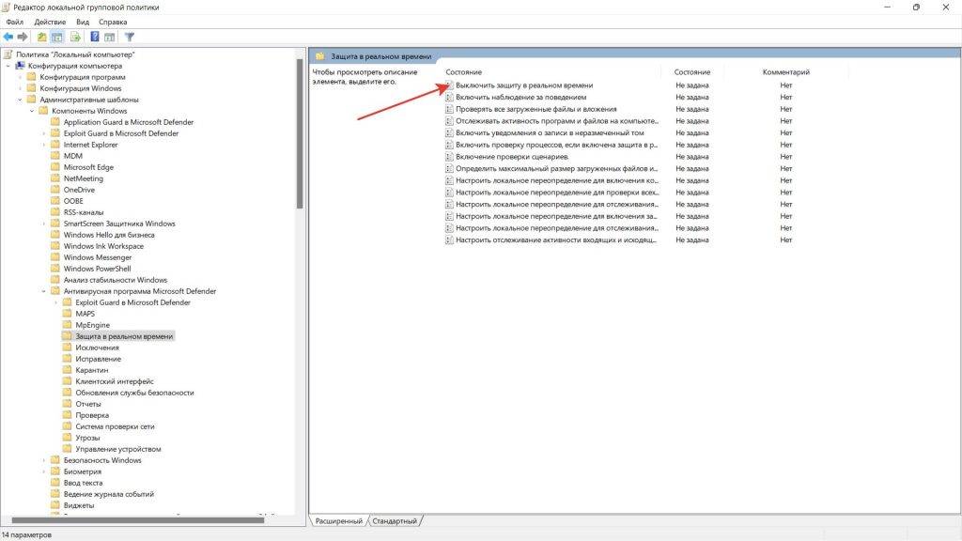Open the «Вид» menu
This screenshot has width=962, height=541.
tap(83, 21)
